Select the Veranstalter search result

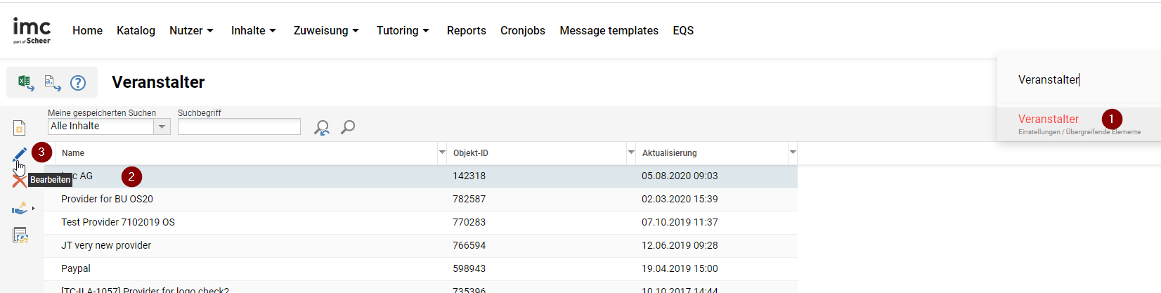[x=1048, y=119]
